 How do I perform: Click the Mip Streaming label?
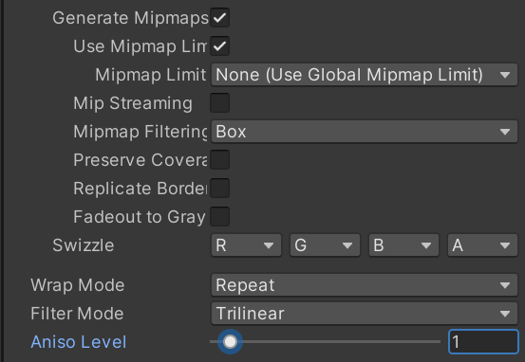[133, 103]
